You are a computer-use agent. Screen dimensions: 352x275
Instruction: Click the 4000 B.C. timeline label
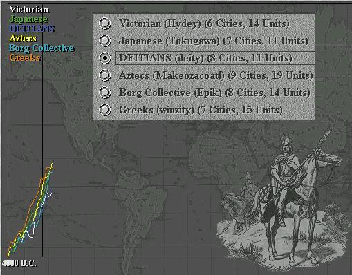19,263
